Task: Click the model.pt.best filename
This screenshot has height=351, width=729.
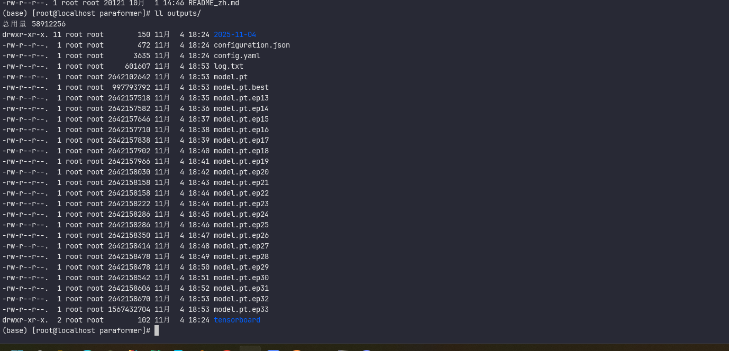Action: (x=241, y=88)
